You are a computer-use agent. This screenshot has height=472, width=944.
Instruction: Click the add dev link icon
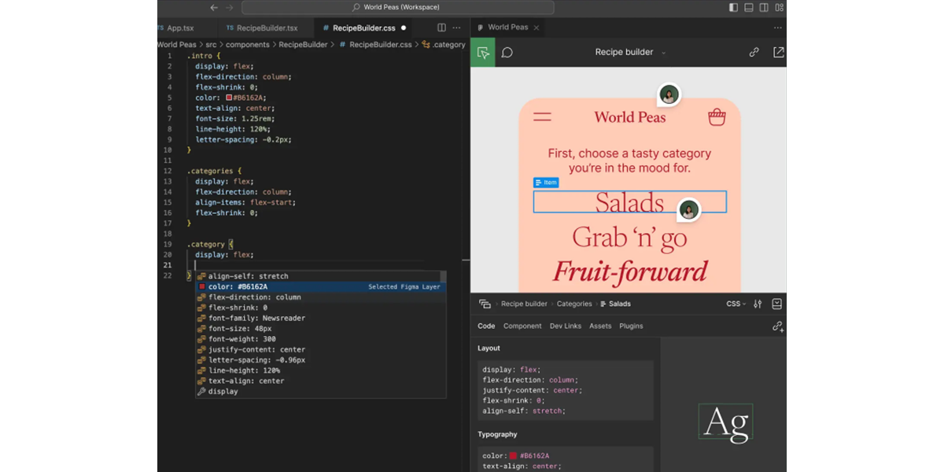[x=777, y=326]
